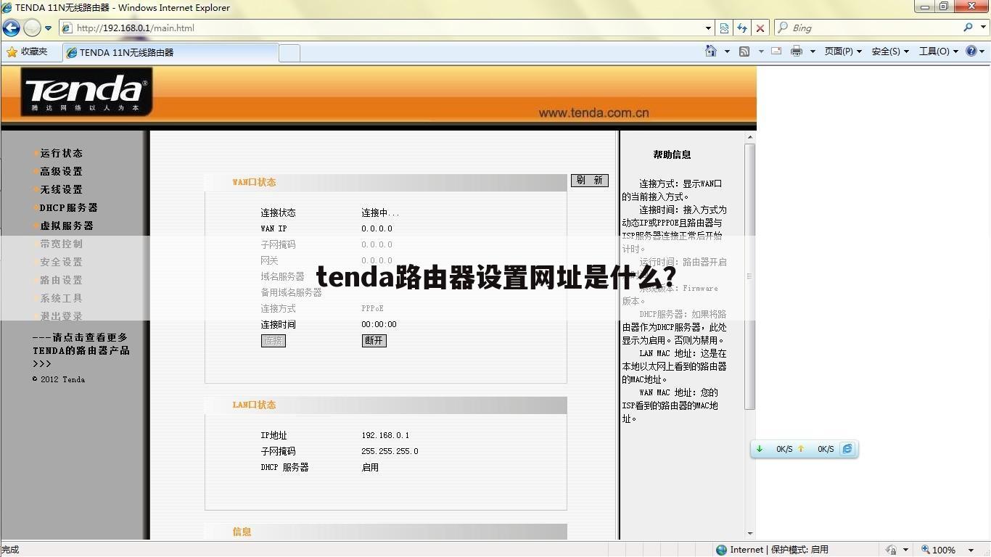Click the 连接中... connection status value
The width and height of the screenshot is (991, 557).
click(x=380, y=213)
